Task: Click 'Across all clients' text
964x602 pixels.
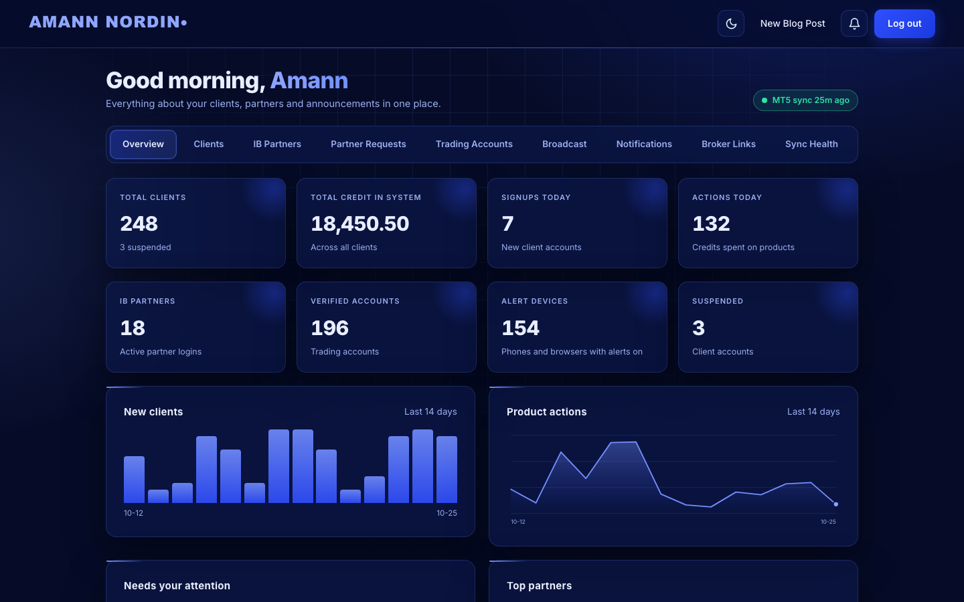Action: [344, 247]
